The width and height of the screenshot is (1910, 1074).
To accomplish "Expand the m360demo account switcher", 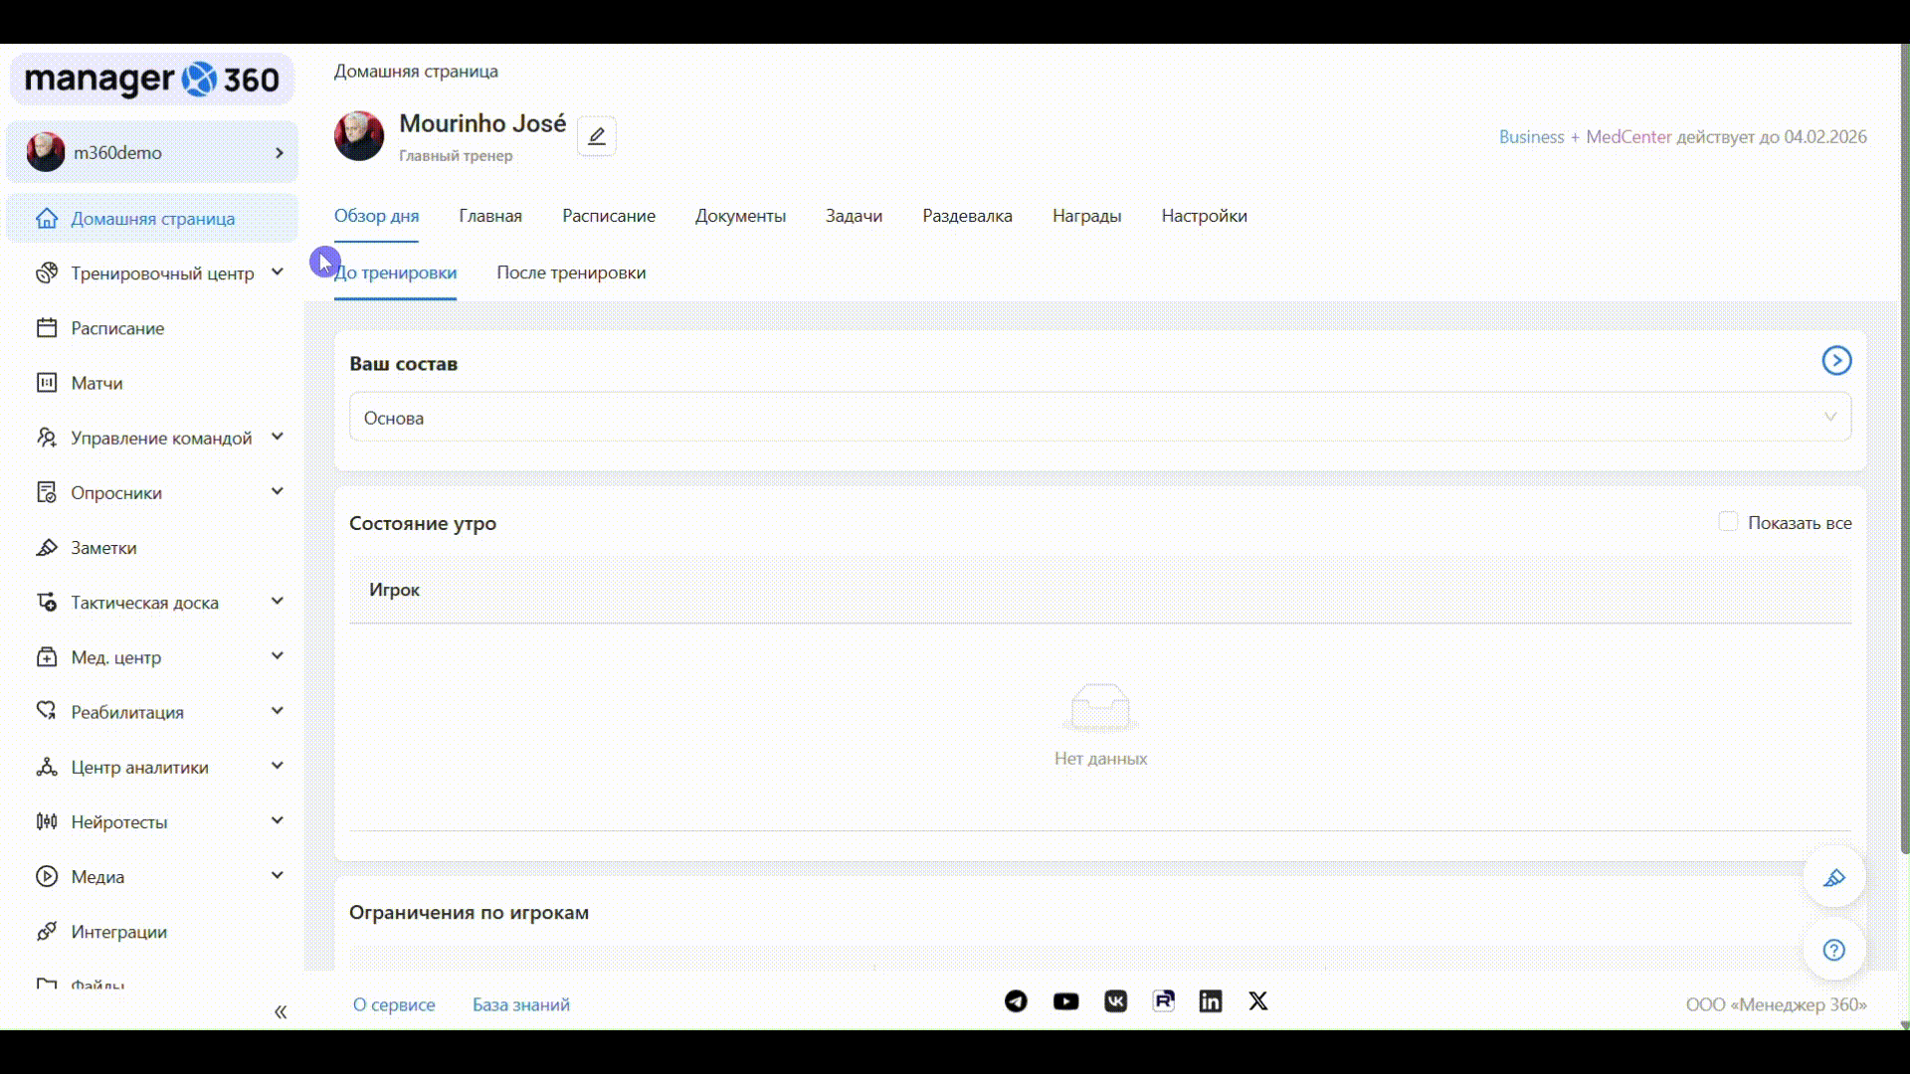I will 153,152.
